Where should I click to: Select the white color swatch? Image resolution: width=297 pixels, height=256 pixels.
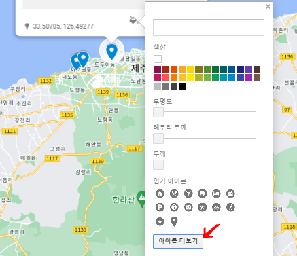[x=158, y=59]
